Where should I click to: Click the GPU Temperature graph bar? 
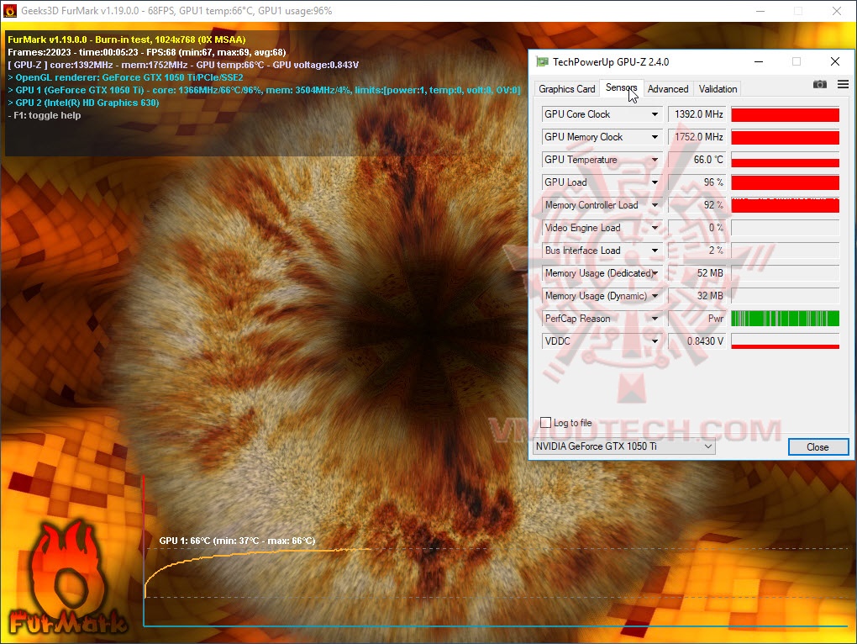[x=785, y=160]
